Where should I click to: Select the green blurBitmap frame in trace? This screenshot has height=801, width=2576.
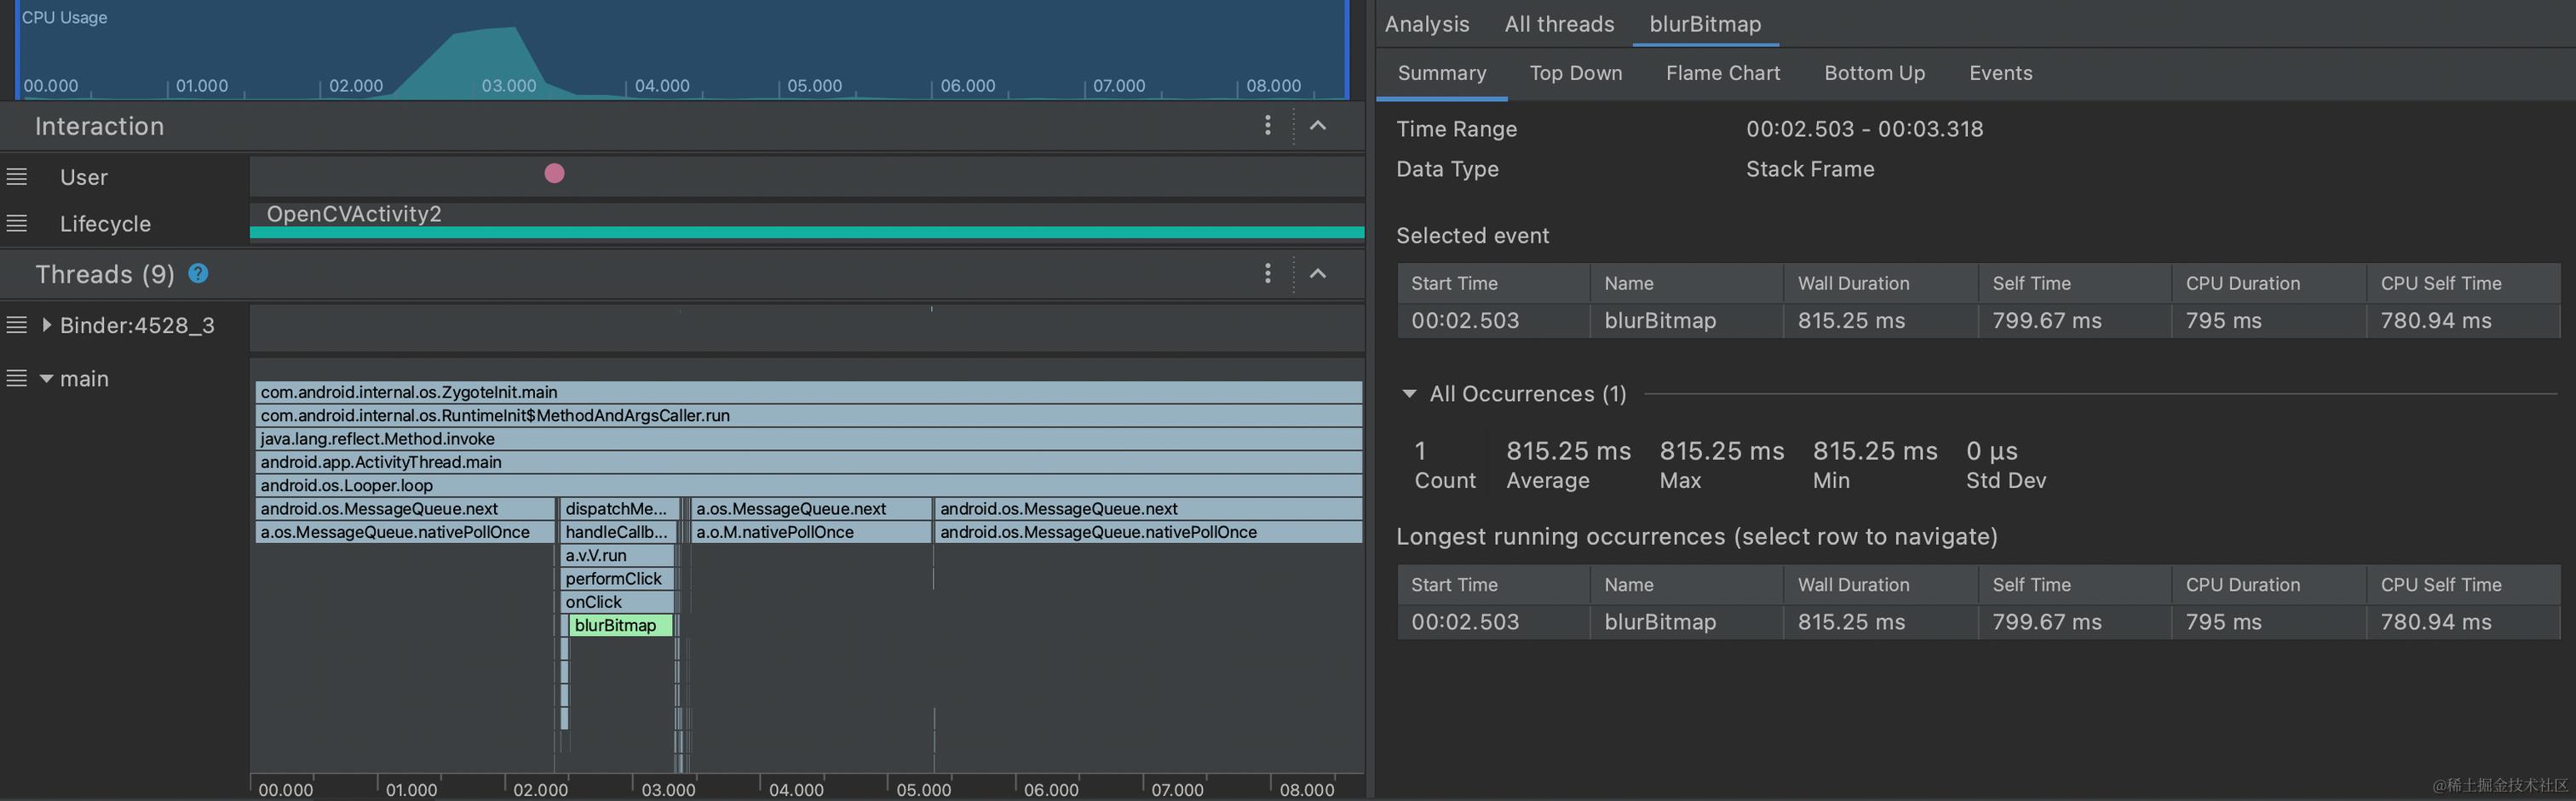click(620, 625)
